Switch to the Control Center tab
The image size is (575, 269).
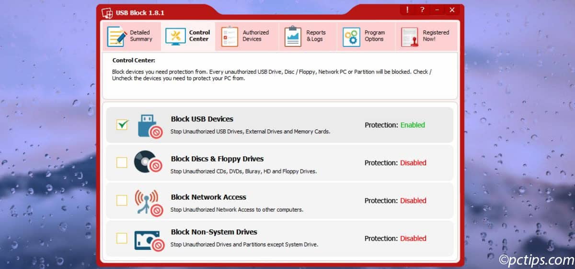188,36
